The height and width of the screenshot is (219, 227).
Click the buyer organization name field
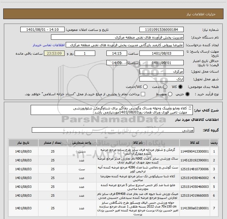117,38
